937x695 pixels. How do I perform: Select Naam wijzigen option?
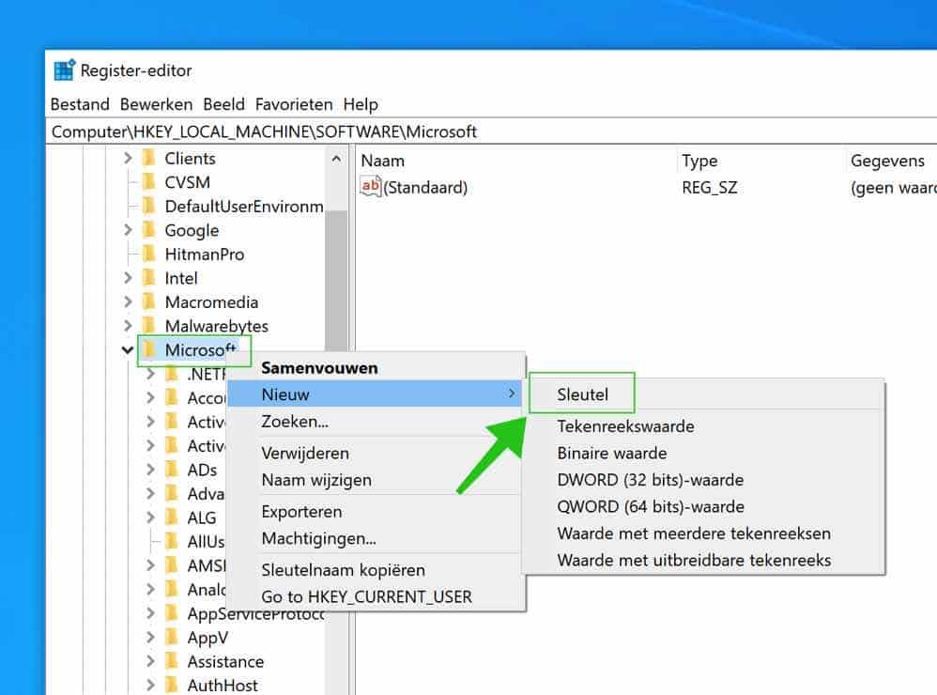[x=376, y=480]
